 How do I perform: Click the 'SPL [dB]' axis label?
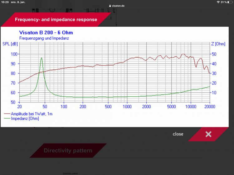tap(10, 44)
